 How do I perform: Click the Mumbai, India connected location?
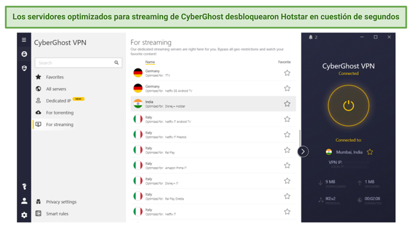tap(349, 152)
